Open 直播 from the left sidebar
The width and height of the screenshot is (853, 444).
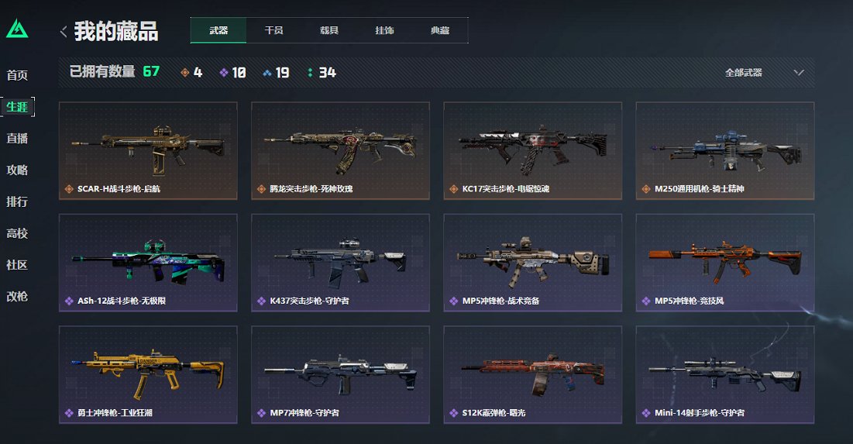pyautogui.click(x=17, y=138)
